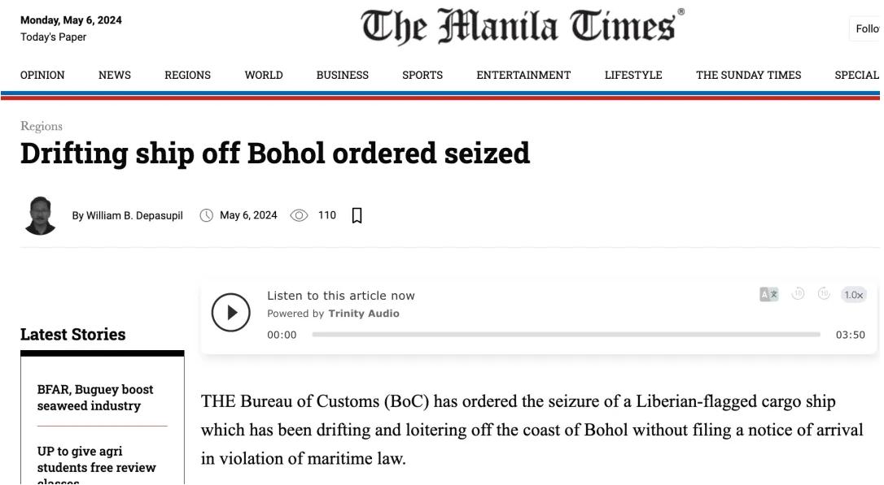Screen dimensions: 884x485
Task: Skip audio forward ten seconds
Action: (824, 294)
